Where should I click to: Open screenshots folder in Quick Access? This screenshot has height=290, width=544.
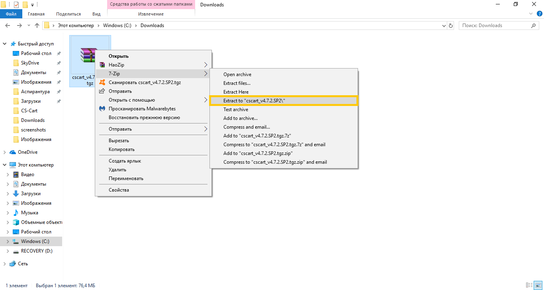[33, 130]
